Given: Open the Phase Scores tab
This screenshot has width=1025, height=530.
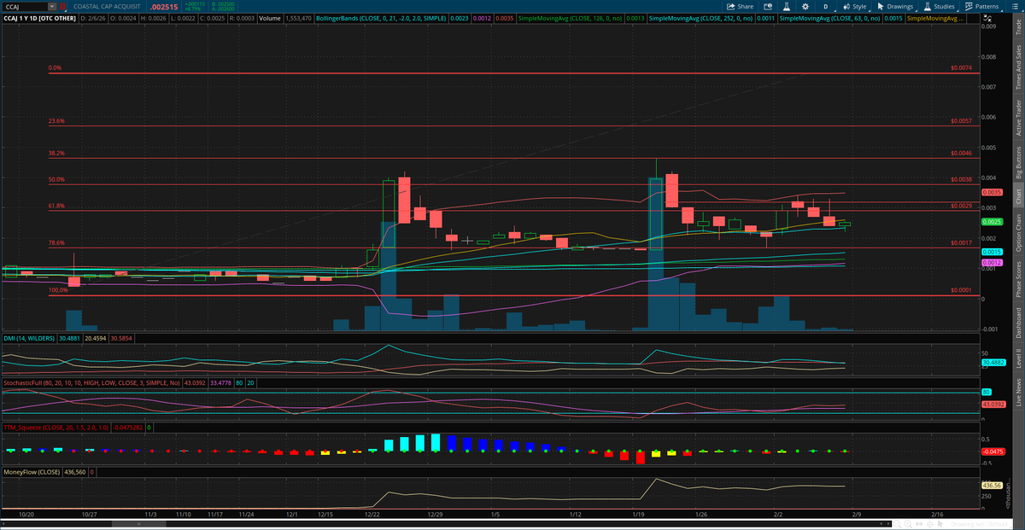Looking at the screenshot, I should [1017, 277].
